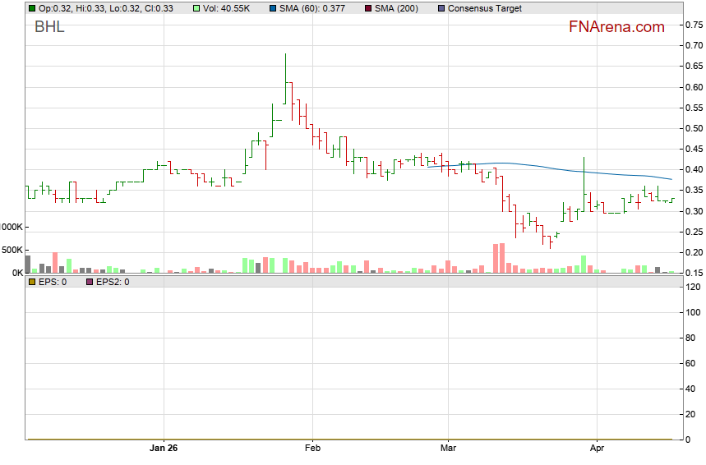Click the green OHLC legend swatch
The width and height of the screenshot is (706, 465).
[x=31, y=9]
